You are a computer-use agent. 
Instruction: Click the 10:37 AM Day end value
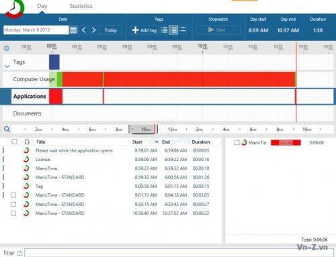tap(288, 30)
